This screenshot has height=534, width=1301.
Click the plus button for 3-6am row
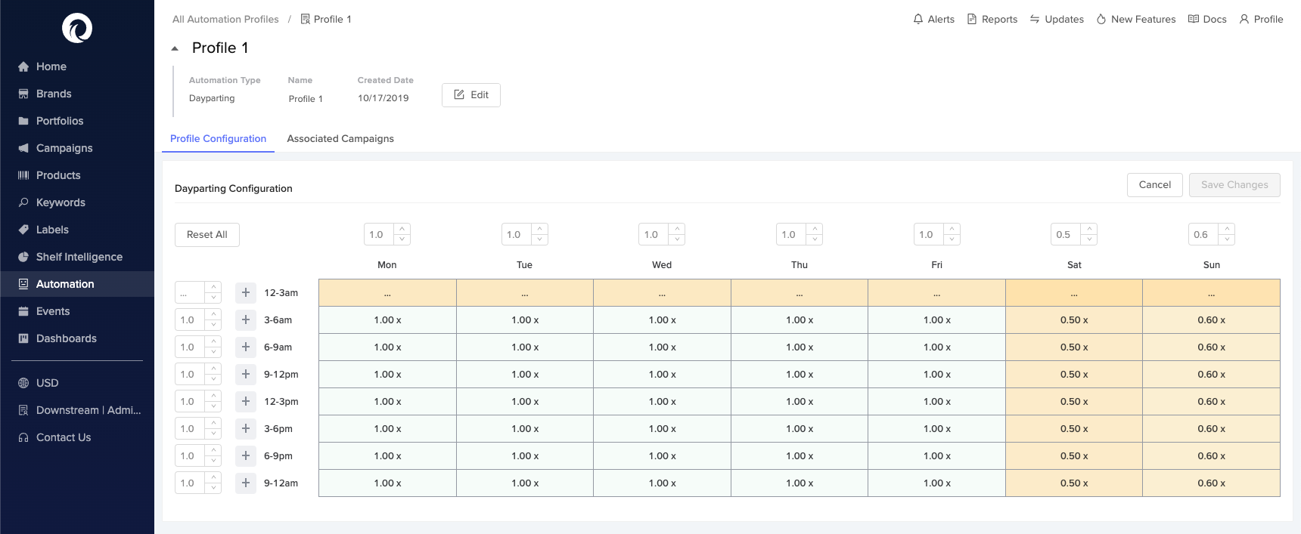pos(246,319)
